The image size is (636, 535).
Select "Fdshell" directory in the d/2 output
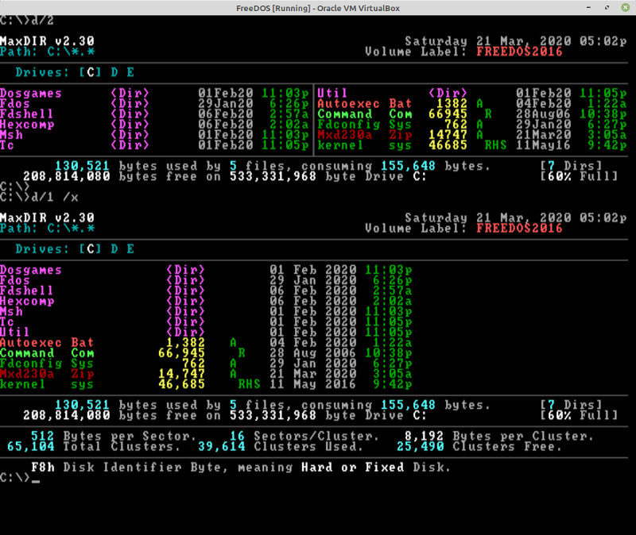[26, 114]
